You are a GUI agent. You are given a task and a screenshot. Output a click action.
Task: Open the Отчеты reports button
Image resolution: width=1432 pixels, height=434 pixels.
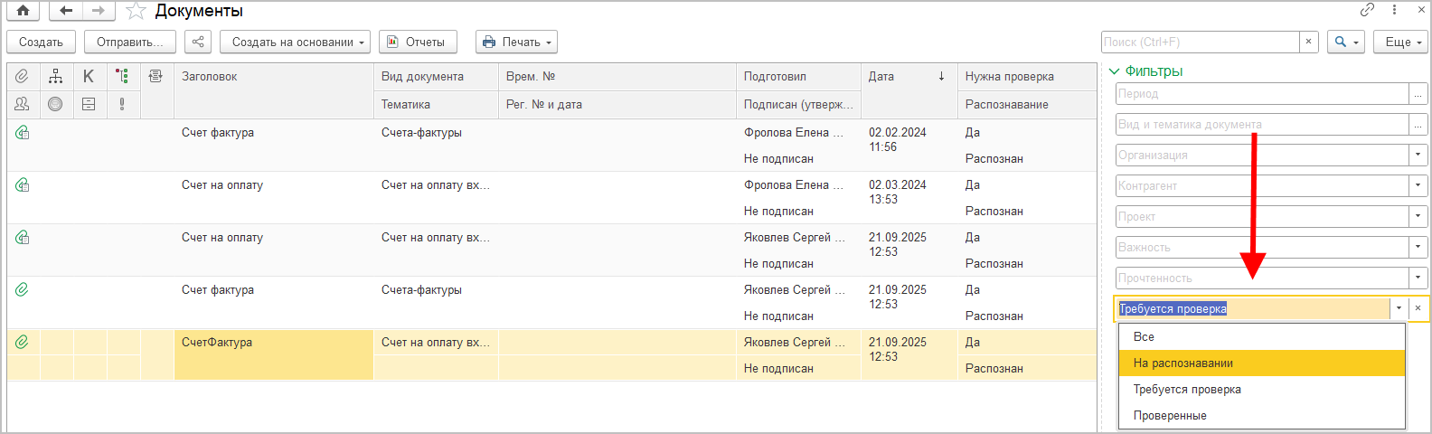tap(417, 42)
